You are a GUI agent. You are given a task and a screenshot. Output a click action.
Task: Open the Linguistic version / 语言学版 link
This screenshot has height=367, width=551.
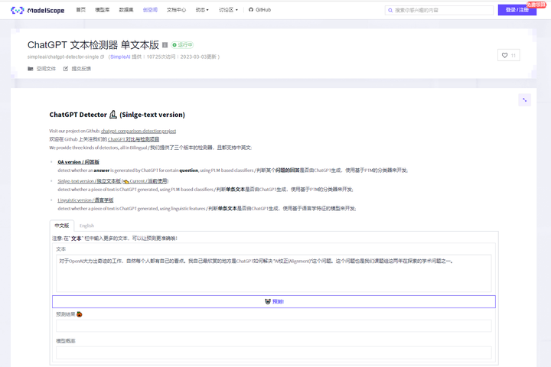[x=86, y=200]
